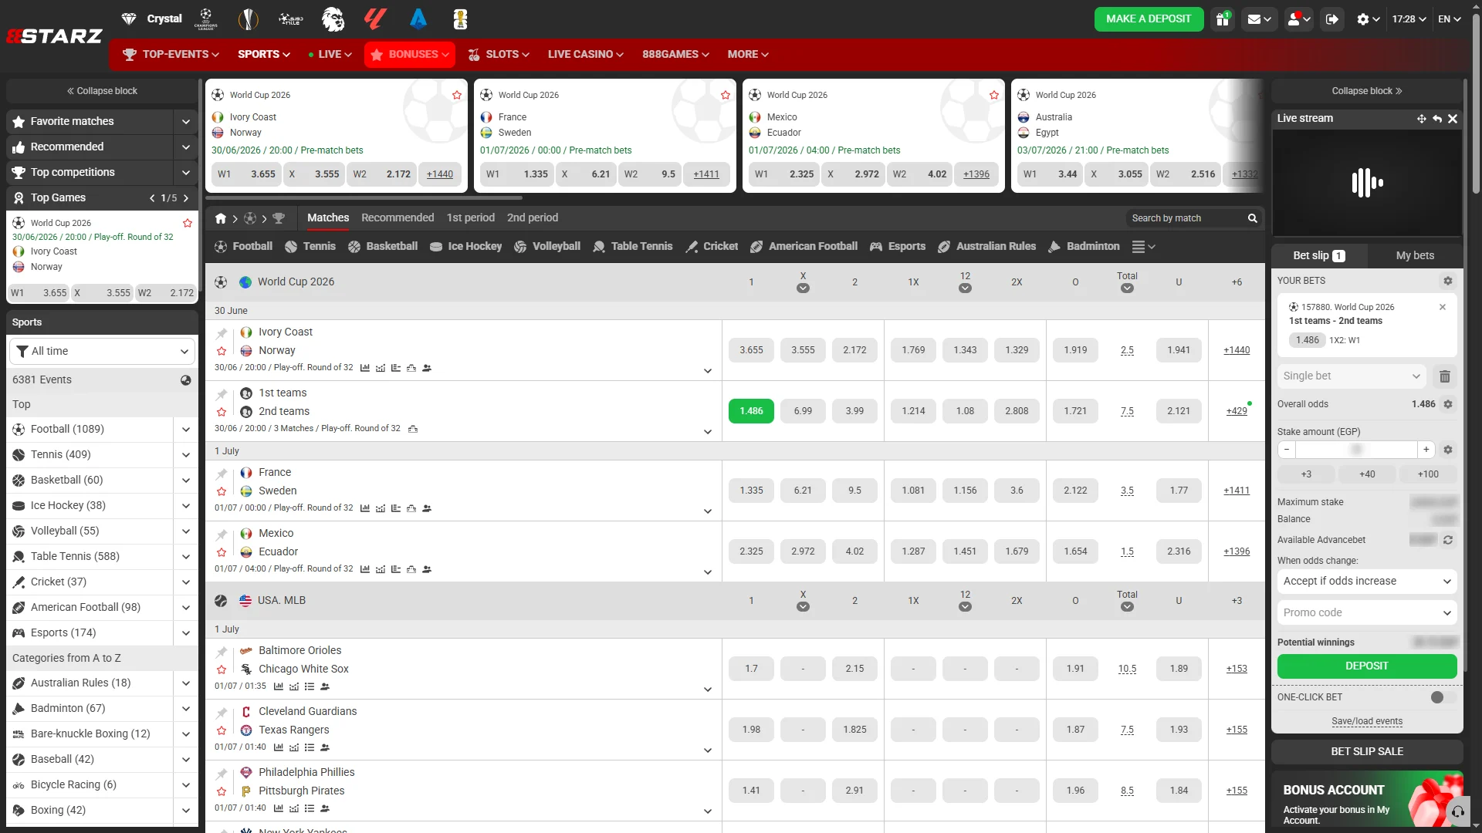This screenshot has width=1482, height=833.
Task: Open the SPORTS menu
Action: click(x=264, y=55)
